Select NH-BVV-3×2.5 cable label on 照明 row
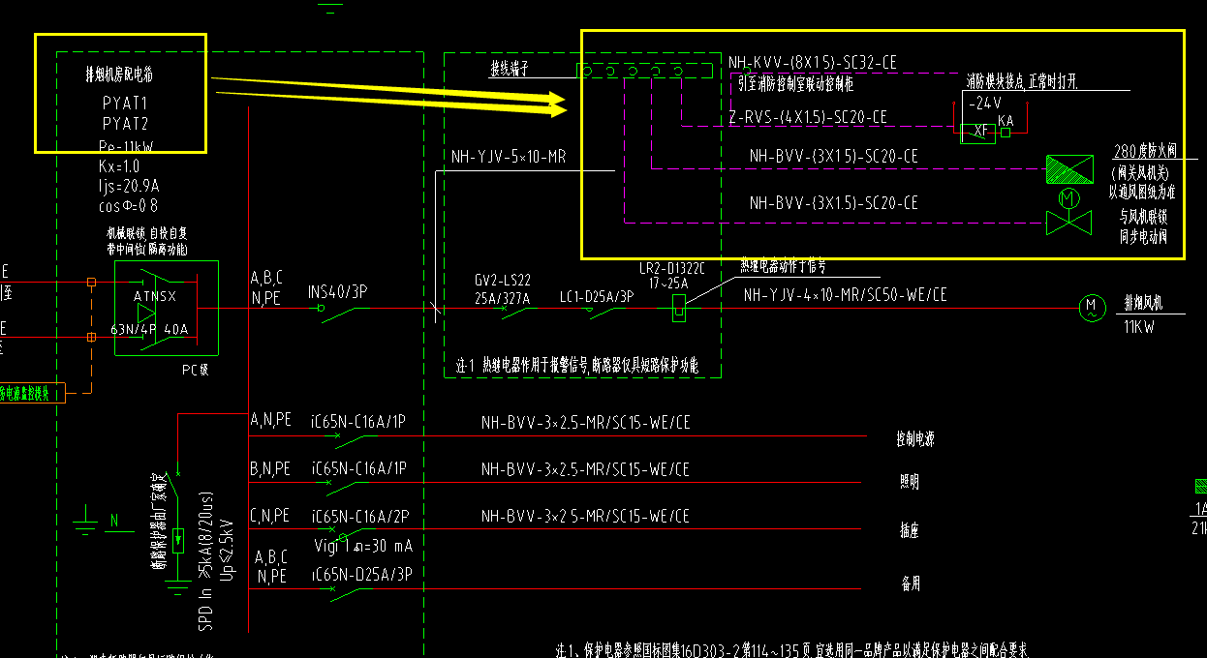Image resolution: width=1207 pixels, height=658 pixels. click(586, 469)
